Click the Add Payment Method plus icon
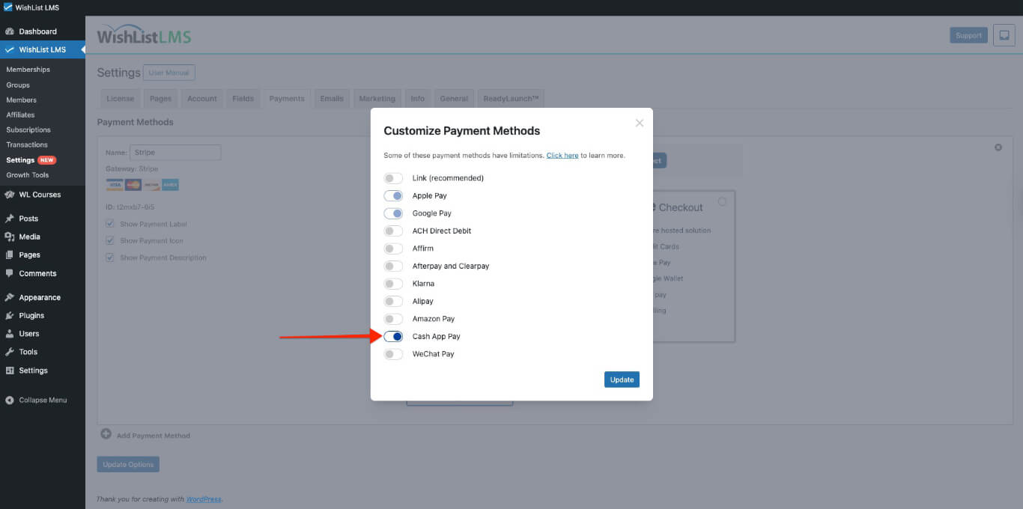1023x509 pixels. point(106,434)
